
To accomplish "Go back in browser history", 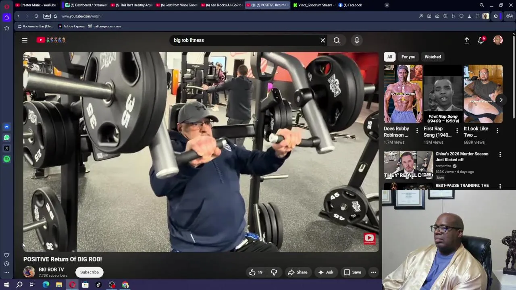I will [19, 16].
